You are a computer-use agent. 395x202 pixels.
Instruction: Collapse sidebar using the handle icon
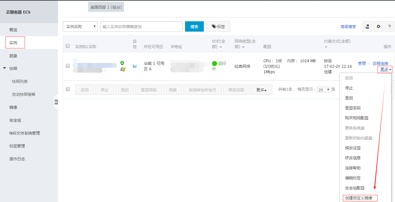(56, 102)
